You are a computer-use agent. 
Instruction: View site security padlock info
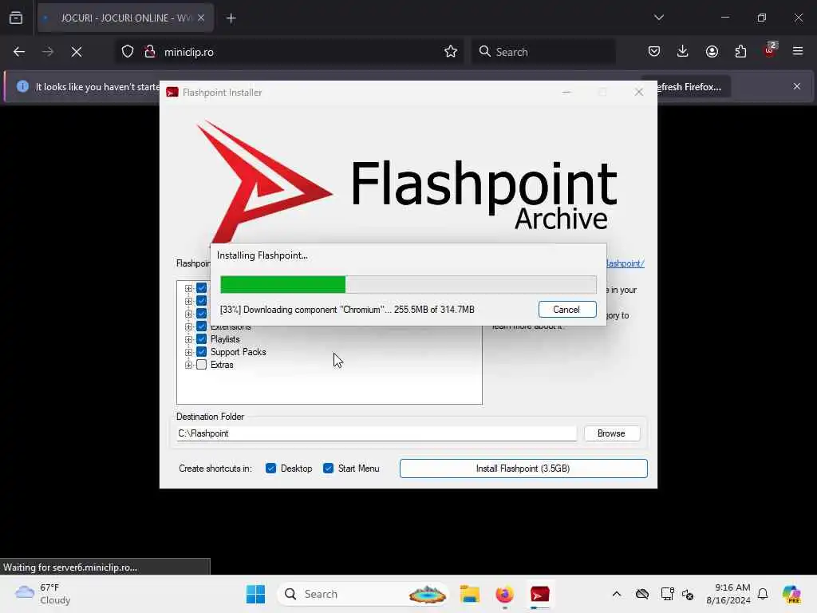click(x=150, y=52)
